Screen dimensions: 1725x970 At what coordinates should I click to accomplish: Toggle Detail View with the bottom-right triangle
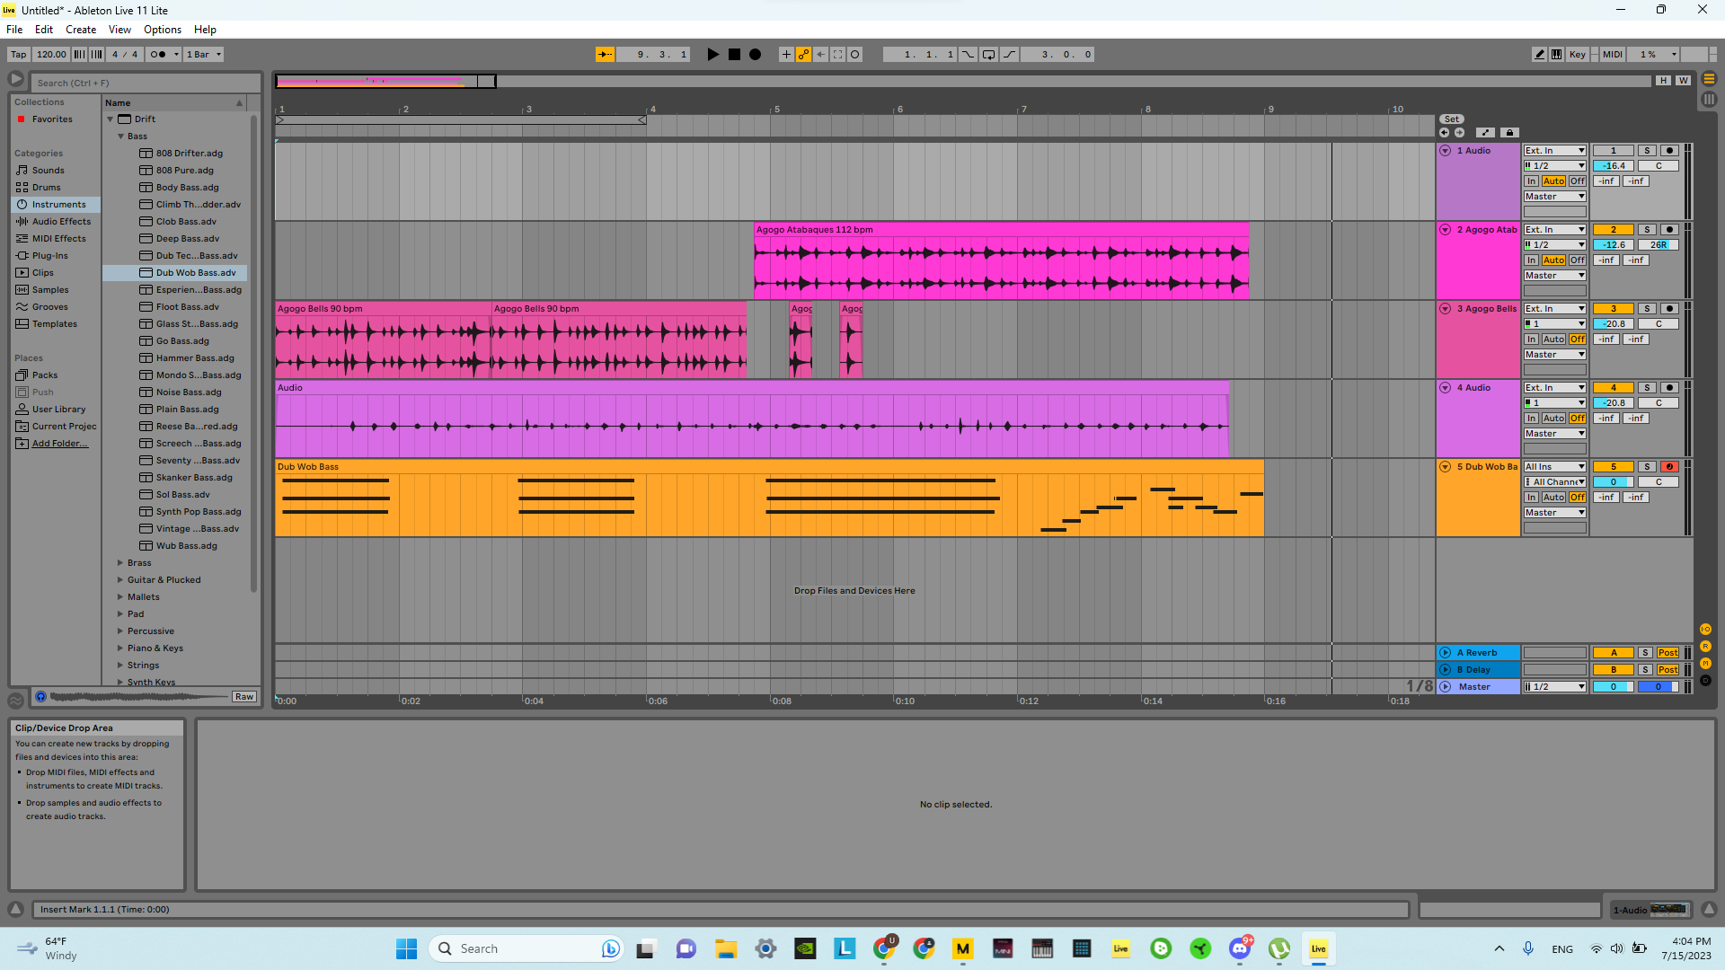[x=1709, y=909]
